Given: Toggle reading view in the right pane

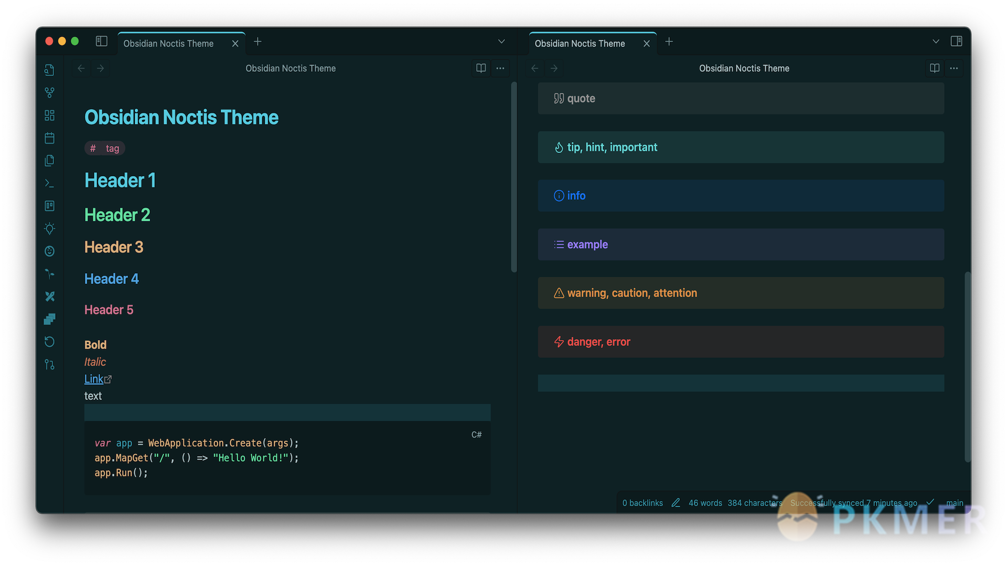Looking at the screenshot, I should 935,68.
